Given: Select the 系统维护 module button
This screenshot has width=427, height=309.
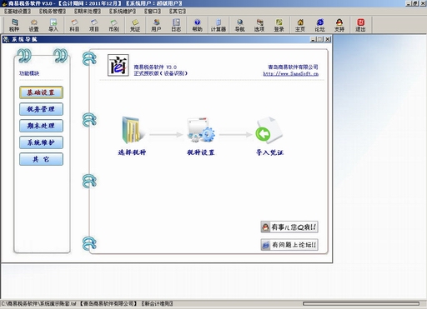Looking at the screenshot, I should pyautogui.click(x=41, y=142).
